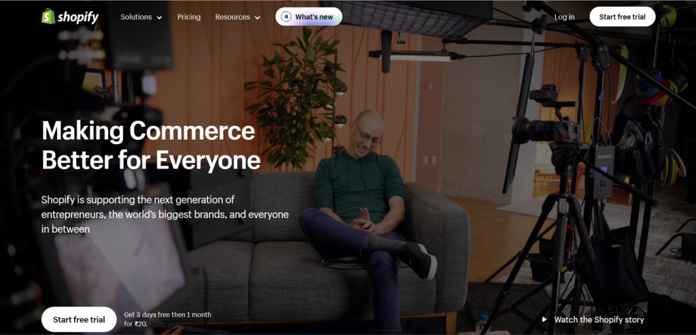Play the Shopify story via triangle icon
The width and height of the screenshot is (696, 335).
(x=544, y=319)
